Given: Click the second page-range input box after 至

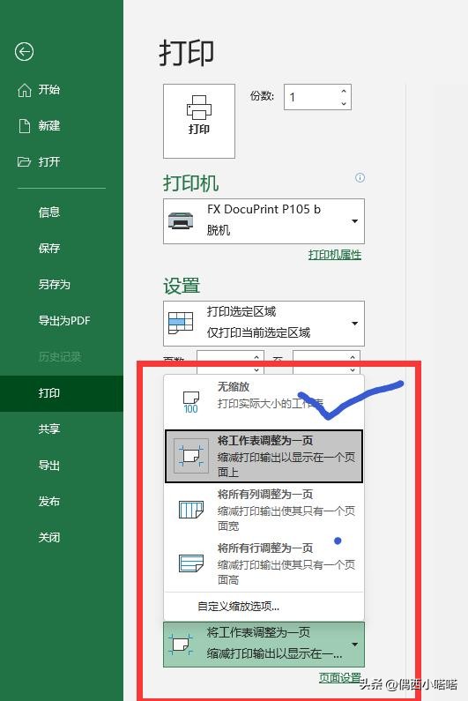Looking at the screenshot, I should 326,362.
